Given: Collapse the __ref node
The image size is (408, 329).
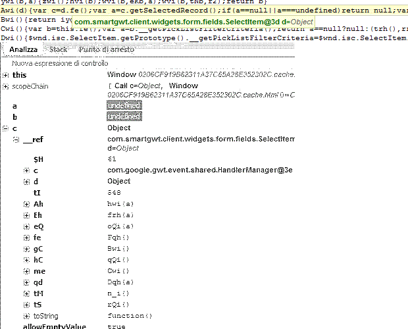Looking at the screenshot, I should (x=16, y=138).
